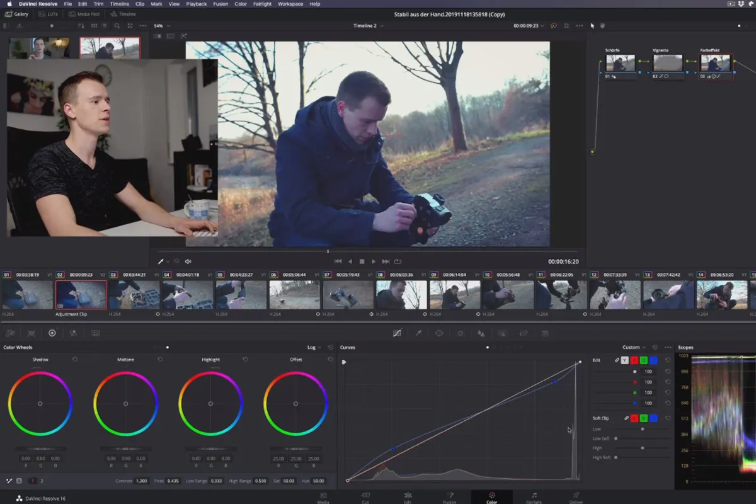Click the mute audio speaker icon under viewer
This screenshot has width=756, height=504.
188,261
